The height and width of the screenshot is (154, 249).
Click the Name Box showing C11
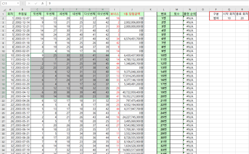(x=9, y=3)
